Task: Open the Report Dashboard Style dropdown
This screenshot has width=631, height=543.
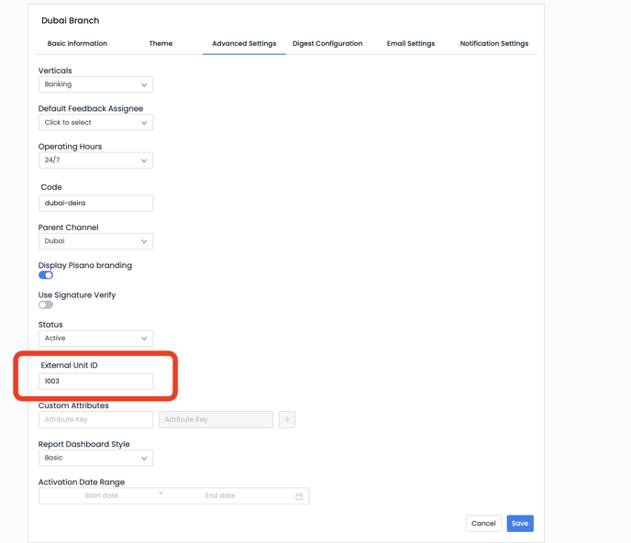Action: 95,458
